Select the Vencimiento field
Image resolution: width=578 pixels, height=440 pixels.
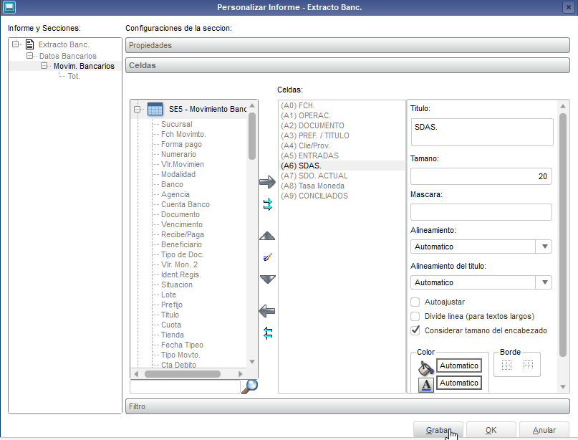point(182,224)
